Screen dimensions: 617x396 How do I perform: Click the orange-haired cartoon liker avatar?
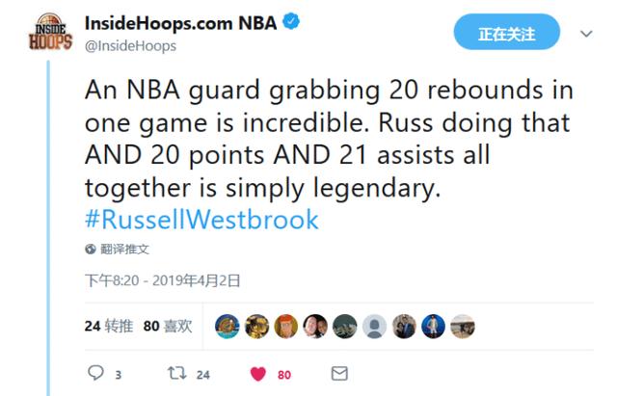point(286,327)
